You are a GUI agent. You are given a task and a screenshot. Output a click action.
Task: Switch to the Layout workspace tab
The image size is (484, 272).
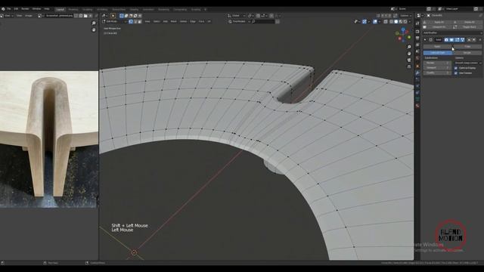click(x=60, y=10)
